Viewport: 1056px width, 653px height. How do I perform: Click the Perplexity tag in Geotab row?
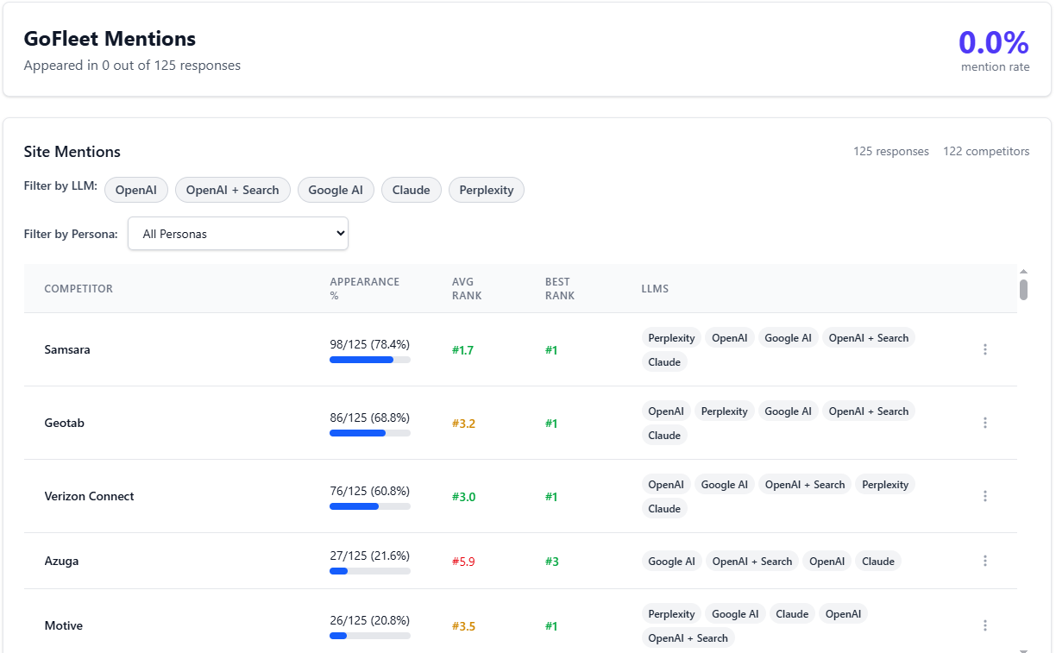(725, 411)
